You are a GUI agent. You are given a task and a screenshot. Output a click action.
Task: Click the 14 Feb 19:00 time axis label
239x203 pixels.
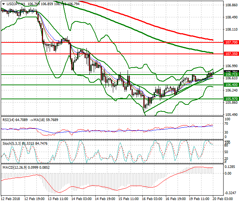coord(105,199)
